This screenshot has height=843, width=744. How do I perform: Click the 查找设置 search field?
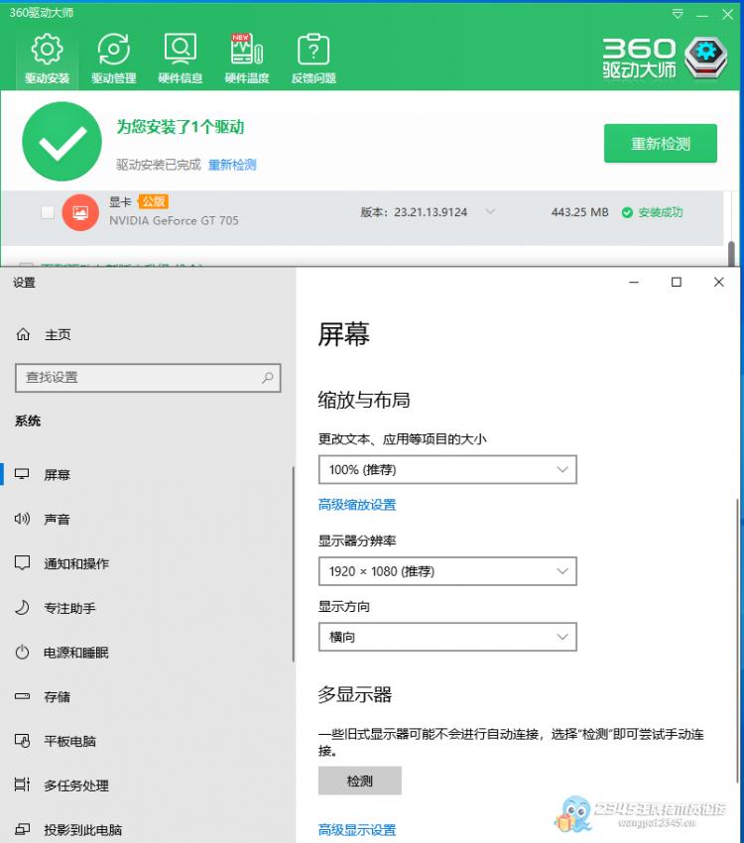[148, 378]
